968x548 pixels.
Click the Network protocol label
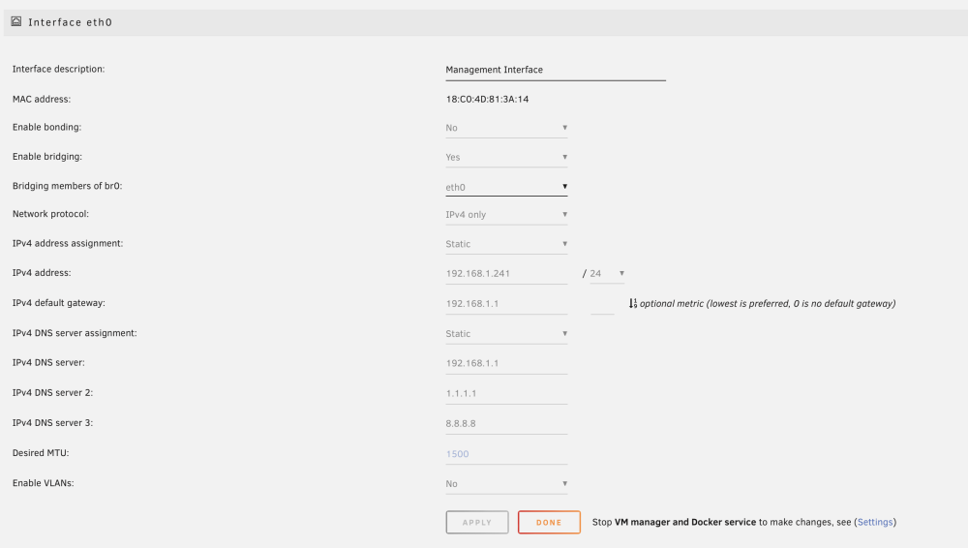50,214
